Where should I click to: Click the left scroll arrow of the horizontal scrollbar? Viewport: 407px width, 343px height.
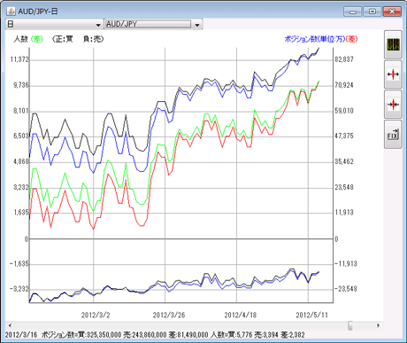tap(10, 325)
